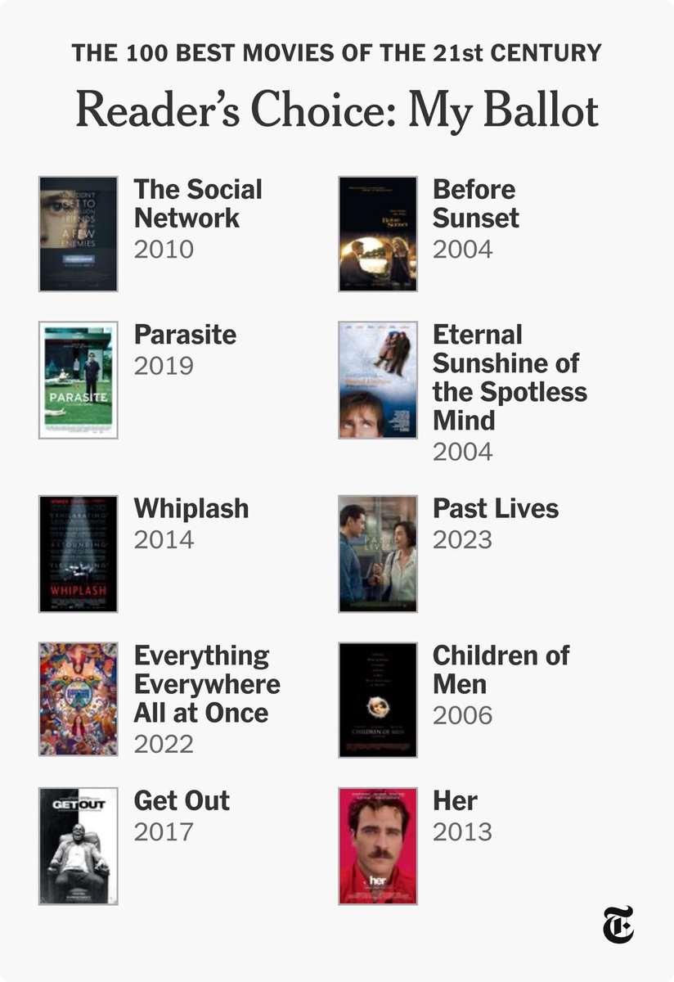Open the Children of Men title

click(x=501, y=669)
